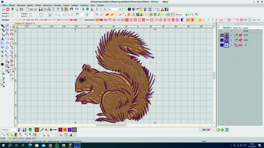Select the squirrel body thumbnail for layer 1
This screenshot has height=148, width=264.
(x=226, y=35)
